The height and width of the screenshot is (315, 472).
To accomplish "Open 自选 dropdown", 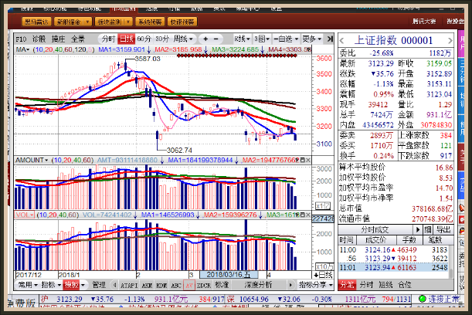I will tap(286, 39).
